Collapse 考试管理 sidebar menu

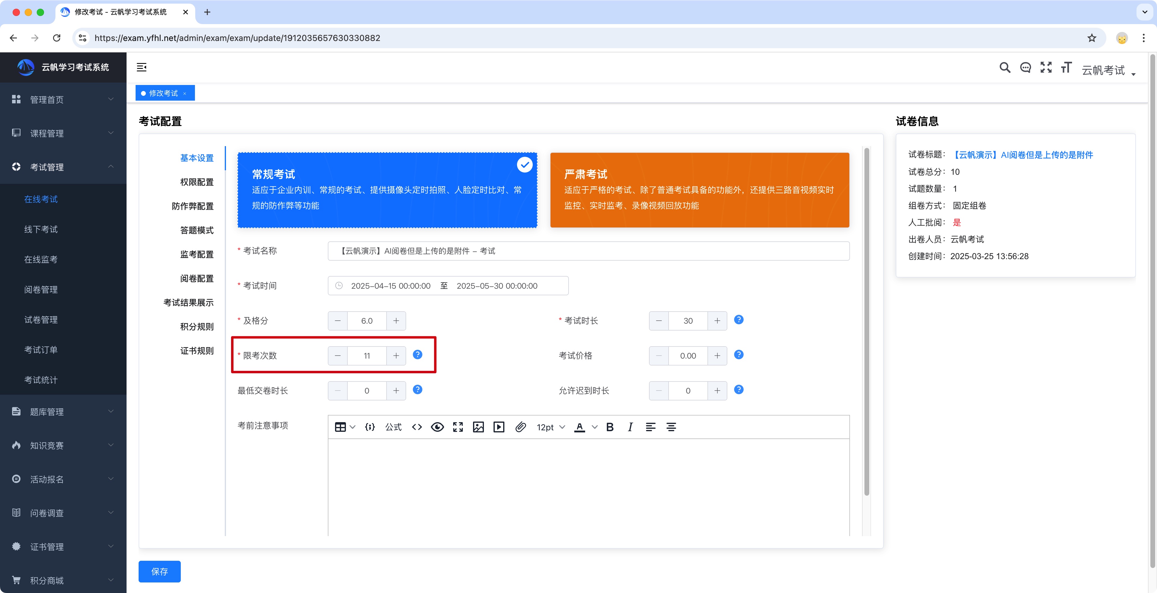tap(63, 167)
